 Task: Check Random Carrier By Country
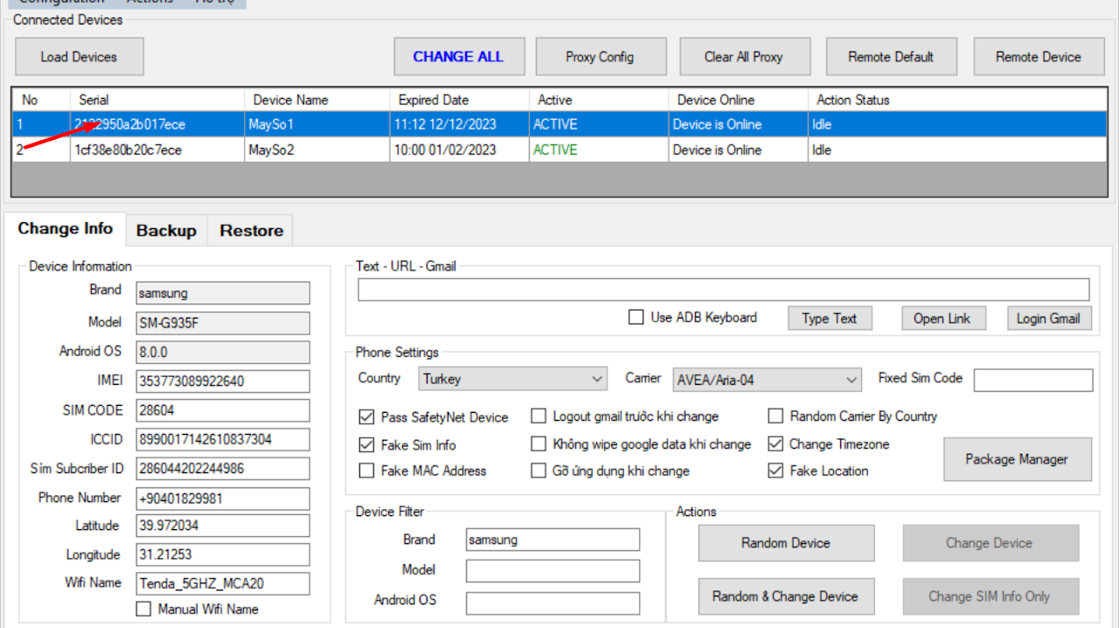[x=775, y=416]
